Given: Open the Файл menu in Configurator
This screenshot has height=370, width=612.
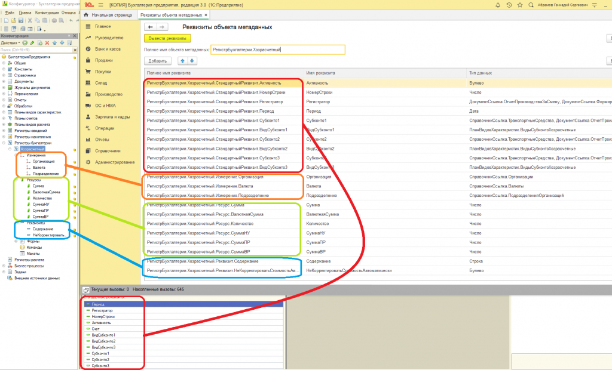Looking at the screenshot, I should pos(10,13).
